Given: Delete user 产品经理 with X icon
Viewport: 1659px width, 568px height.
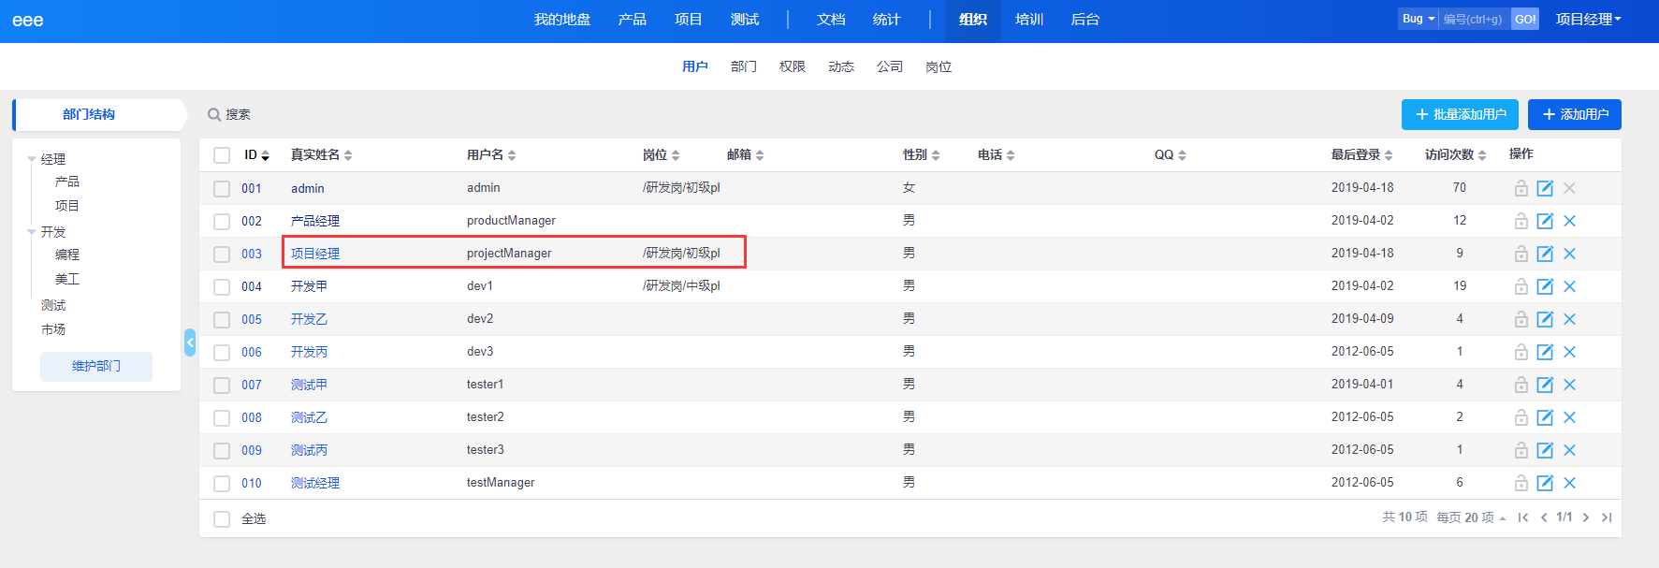Looking at the screenshot, I should [1569, 221].
